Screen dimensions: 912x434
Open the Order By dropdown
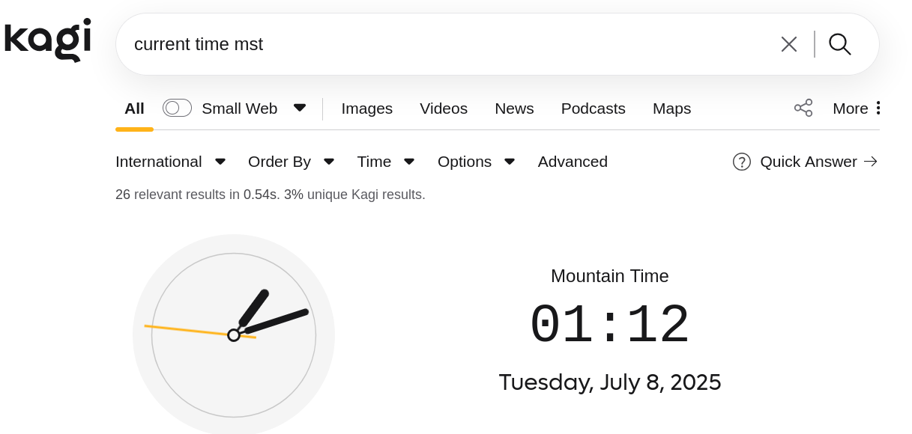[x=291, y=162]
